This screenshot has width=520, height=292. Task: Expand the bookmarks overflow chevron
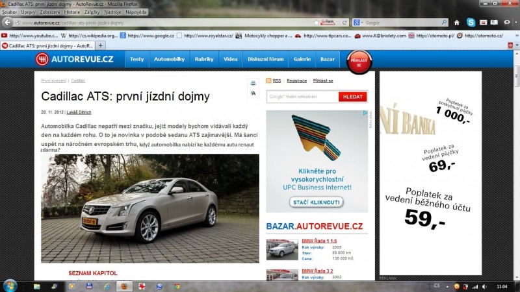click(517, 36)
